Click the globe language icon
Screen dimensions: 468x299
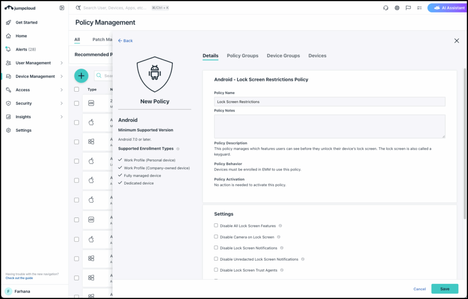click(397, 8)
